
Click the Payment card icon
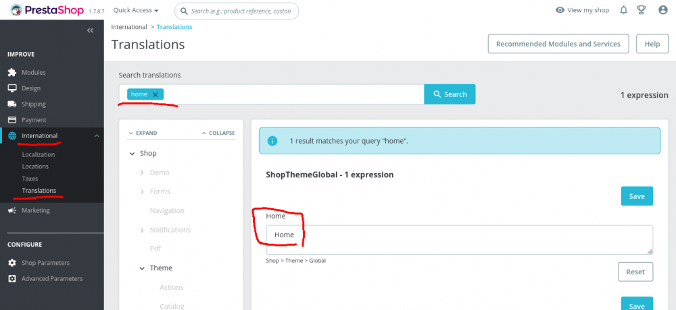[12, 120]
